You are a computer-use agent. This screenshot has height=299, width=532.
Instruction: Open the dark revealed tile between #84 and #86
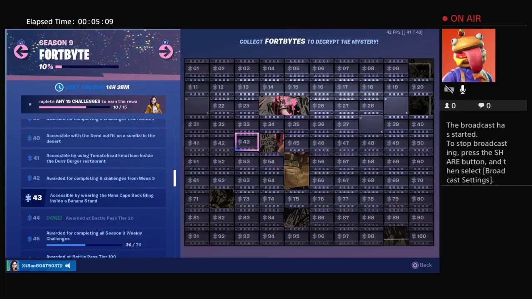297,218
